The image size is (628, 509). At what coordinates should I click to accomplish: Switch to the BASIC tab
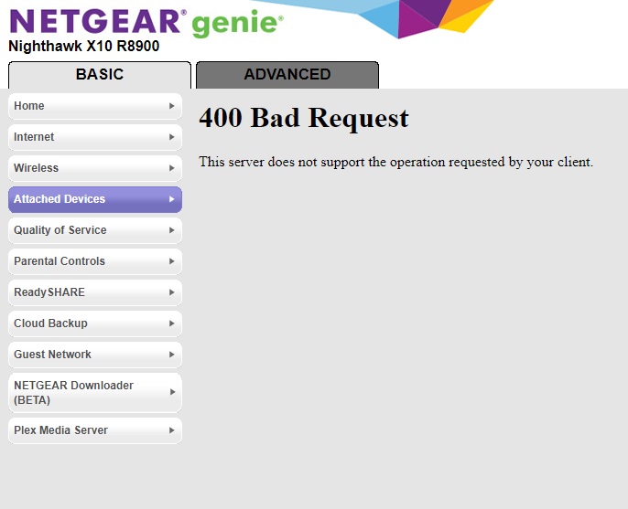click(100, 75)
